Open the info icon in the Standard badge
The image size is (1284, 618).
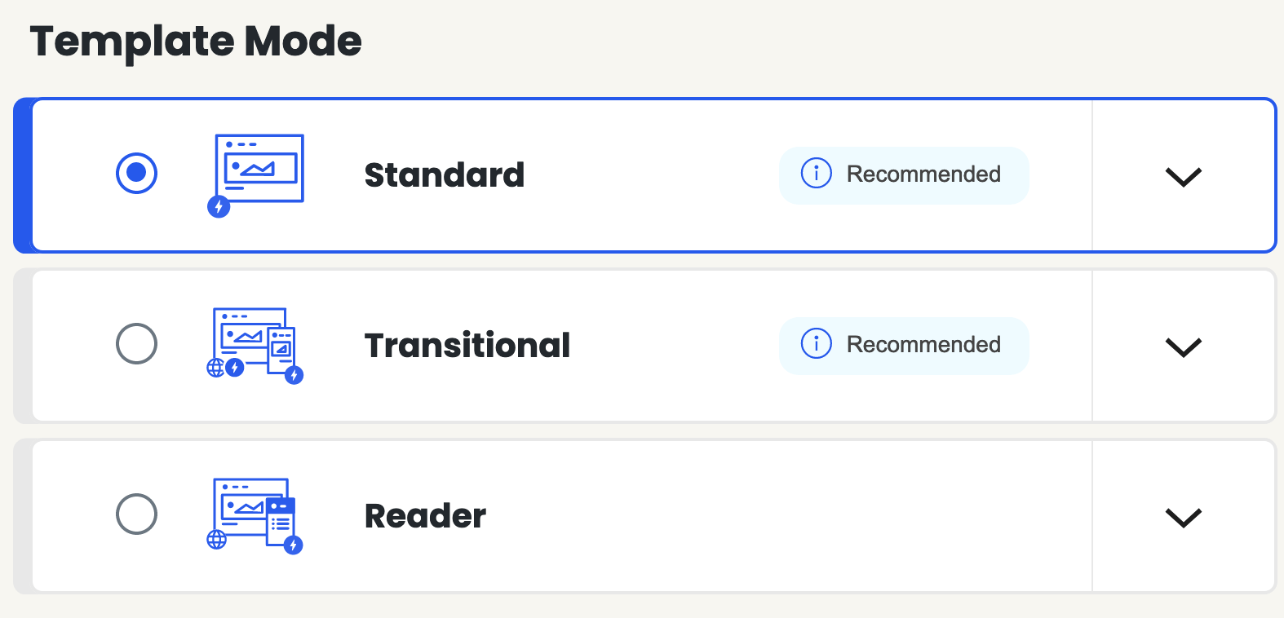[x=816, y=173]
